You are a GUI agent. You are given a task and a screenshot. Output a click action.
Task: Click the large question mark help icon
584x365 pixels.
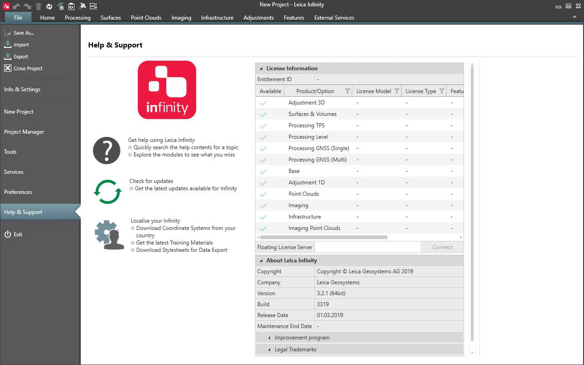coord(106,151)
